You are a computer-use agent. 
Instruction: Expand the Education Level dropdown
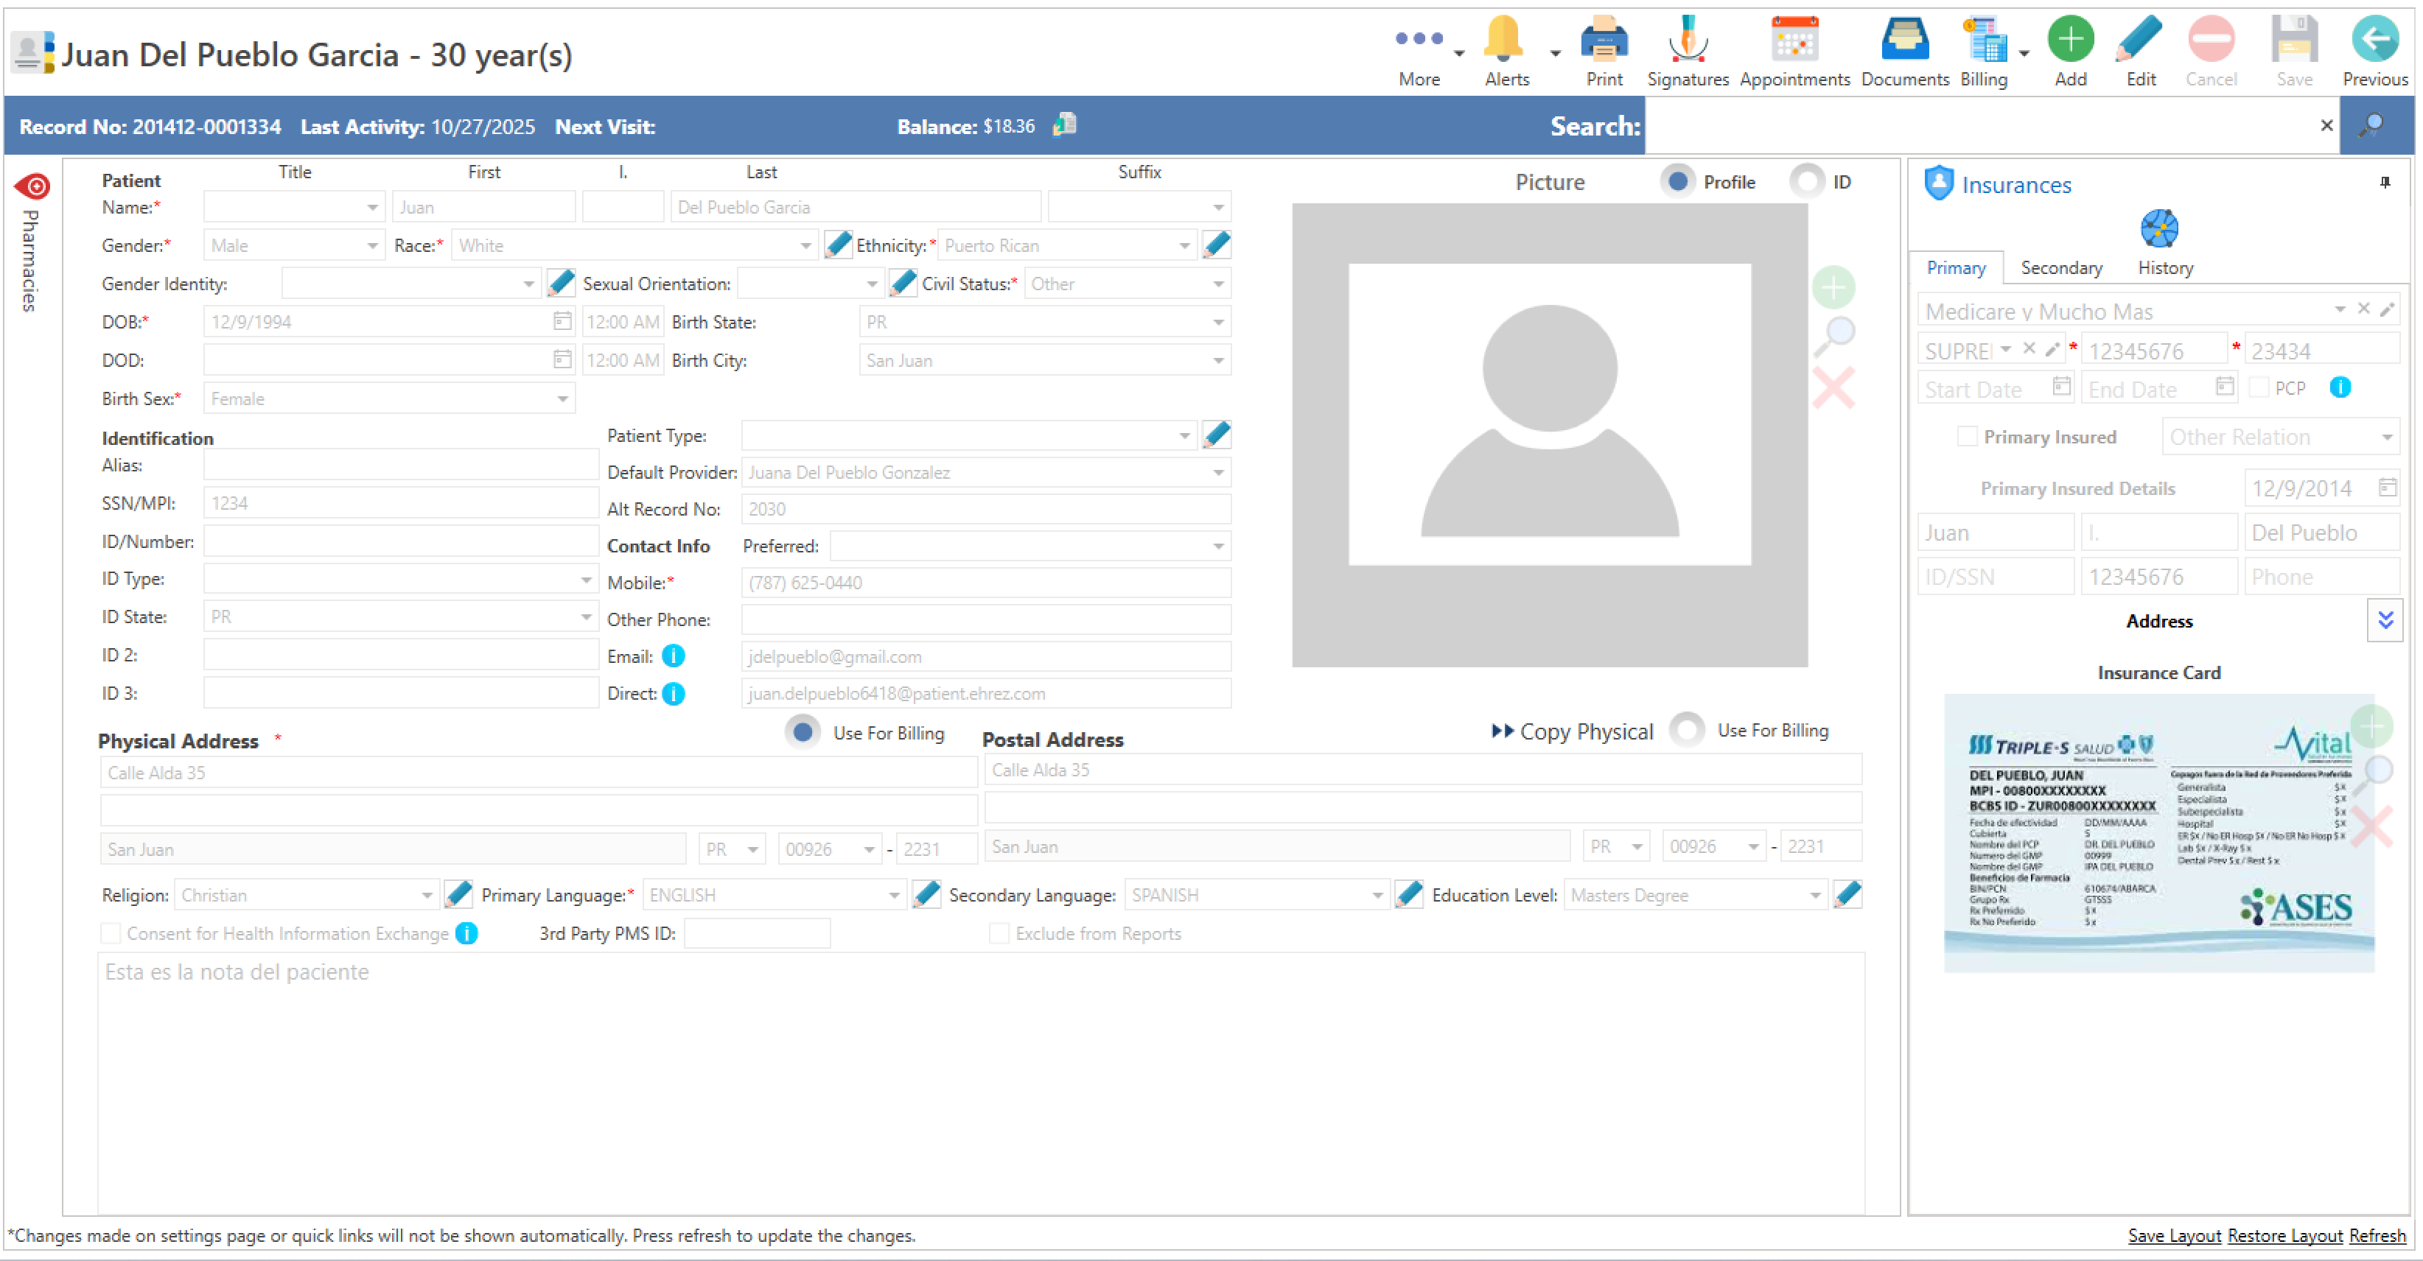pyautogui.click(x=1814, y=896)
